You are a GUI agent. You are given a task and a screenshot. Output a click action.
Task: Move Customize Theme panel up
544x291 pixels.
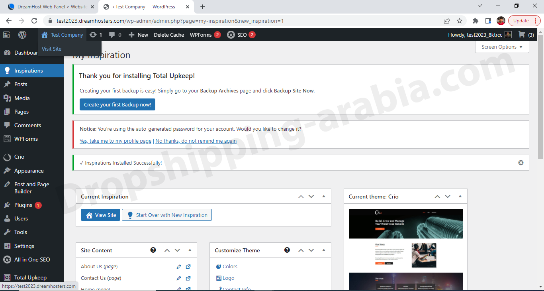pyautogui.click(x=301, y=250)
